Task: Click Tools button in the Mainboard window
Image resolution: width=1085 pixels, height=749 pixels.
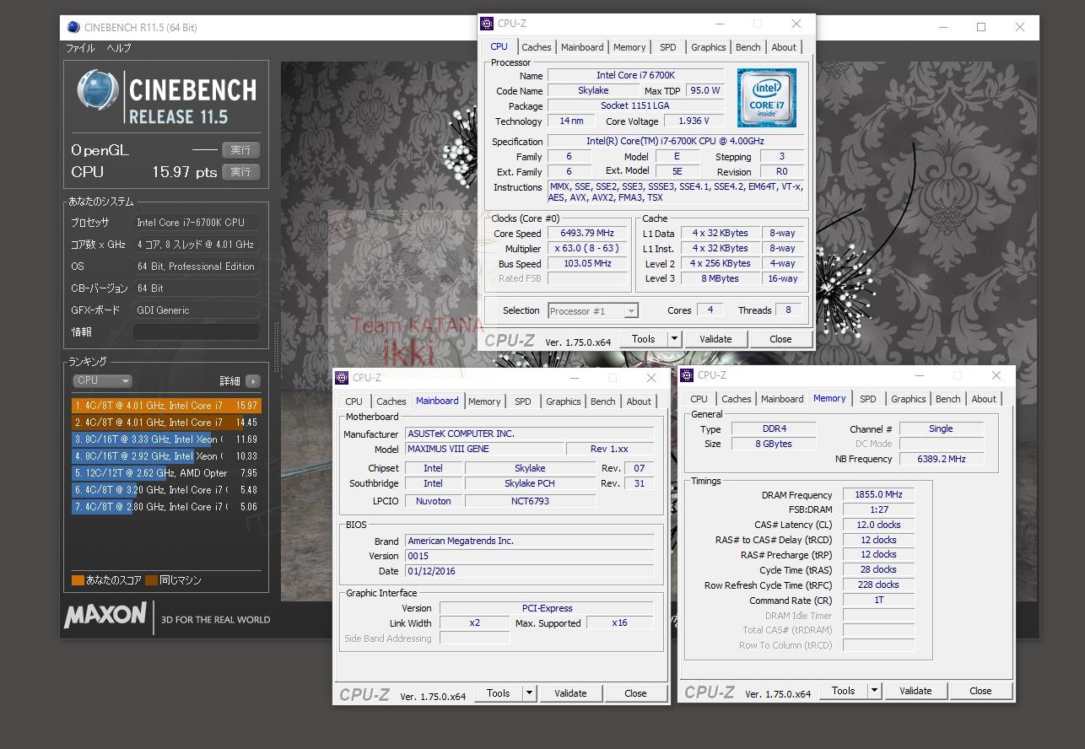Action: [499, 693]
